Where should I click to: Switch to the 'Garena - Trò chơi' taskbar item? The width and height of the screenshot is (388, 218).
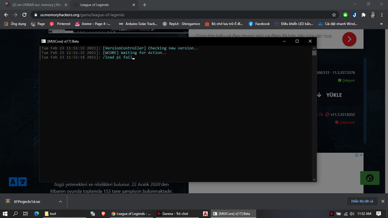(177, 213)
